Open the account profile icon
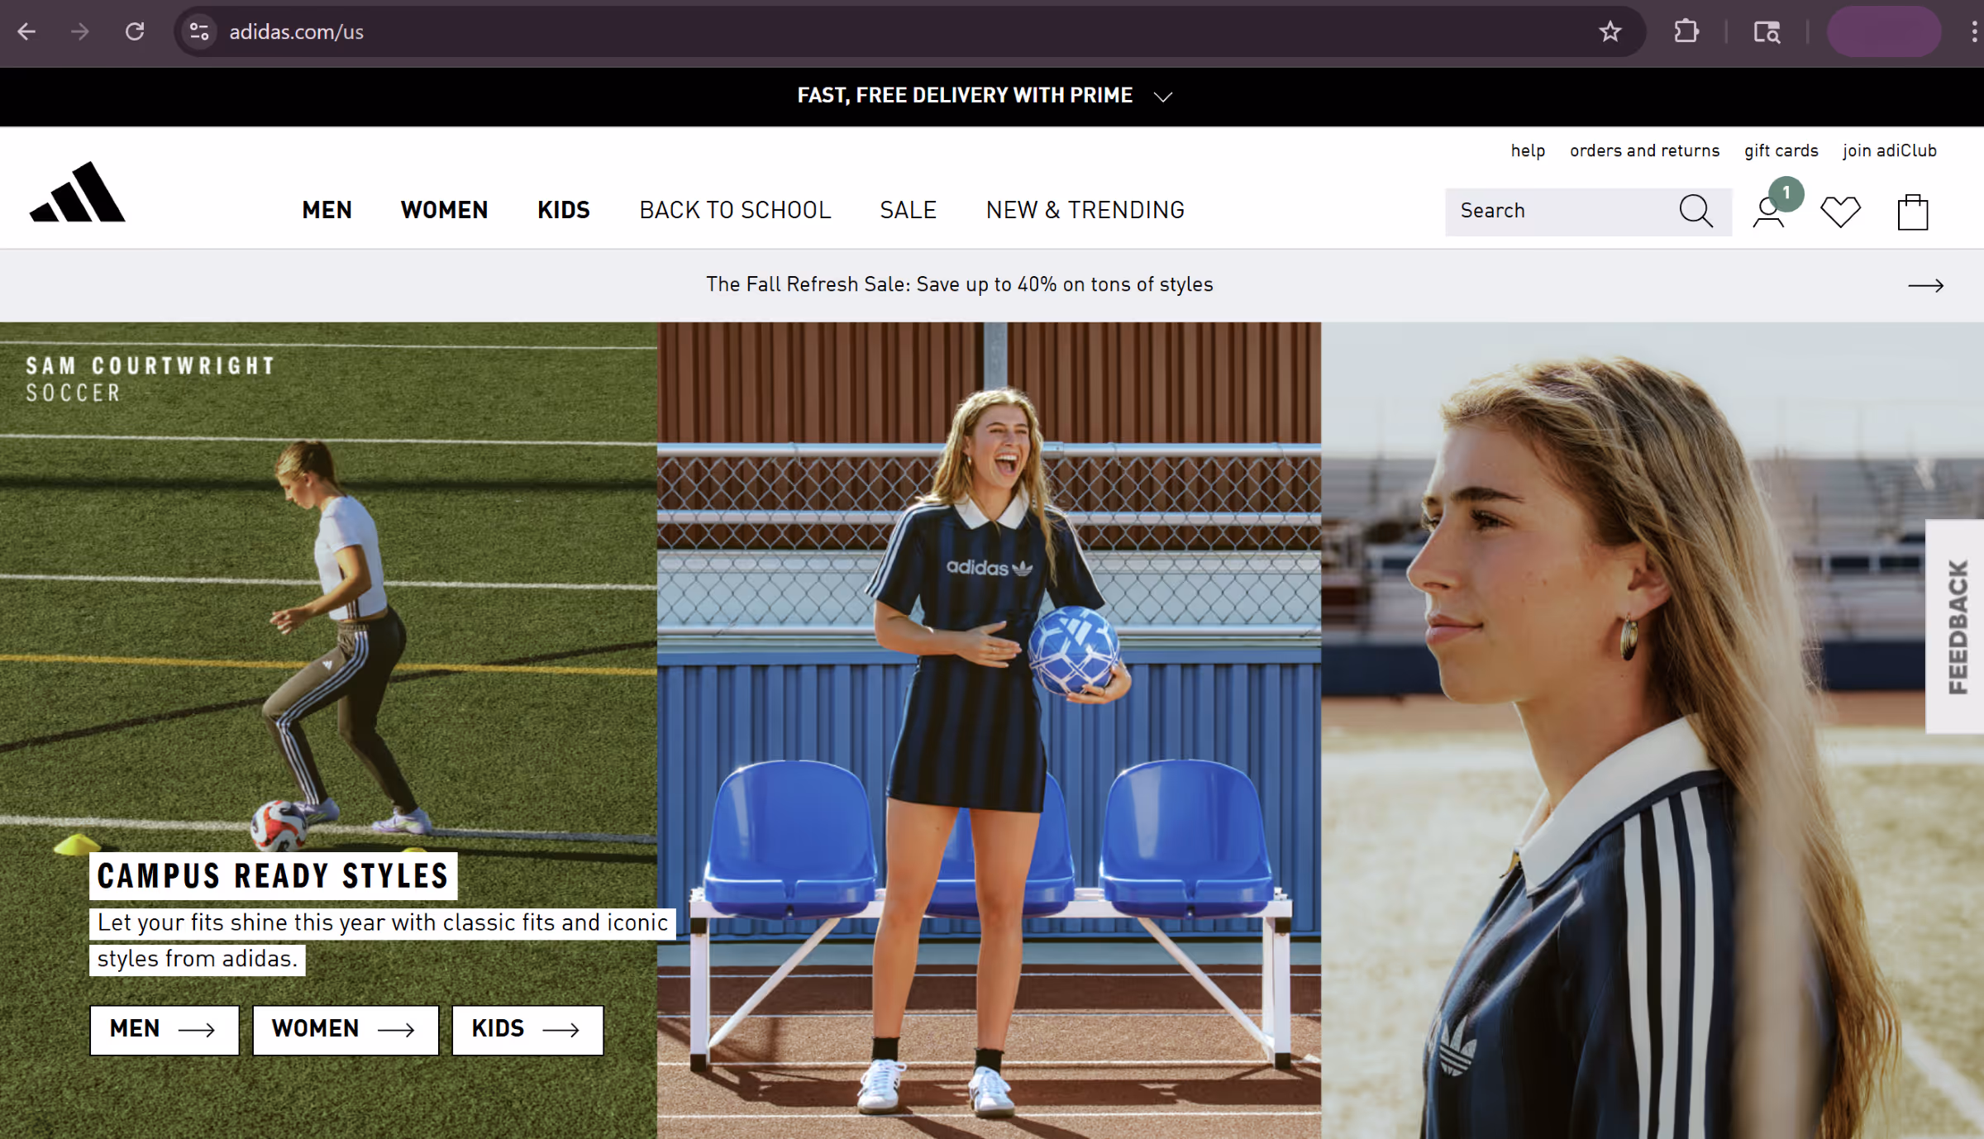This screenshot has width=1984, height=1139. pos(1768,212)
